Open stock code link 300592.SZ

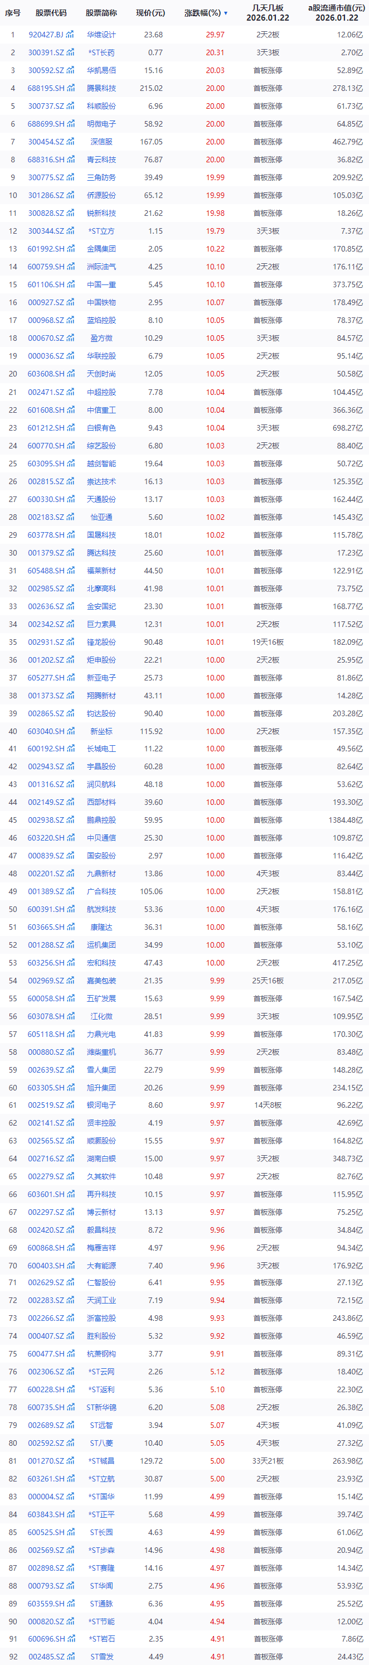tap(46, 70)
